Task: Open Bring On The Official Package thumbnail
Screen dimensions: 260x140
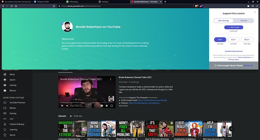Action: pyautogui.click(x=101, y=129)
